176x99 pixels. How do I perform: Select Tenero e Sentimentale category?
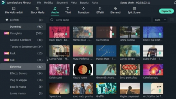23,47
